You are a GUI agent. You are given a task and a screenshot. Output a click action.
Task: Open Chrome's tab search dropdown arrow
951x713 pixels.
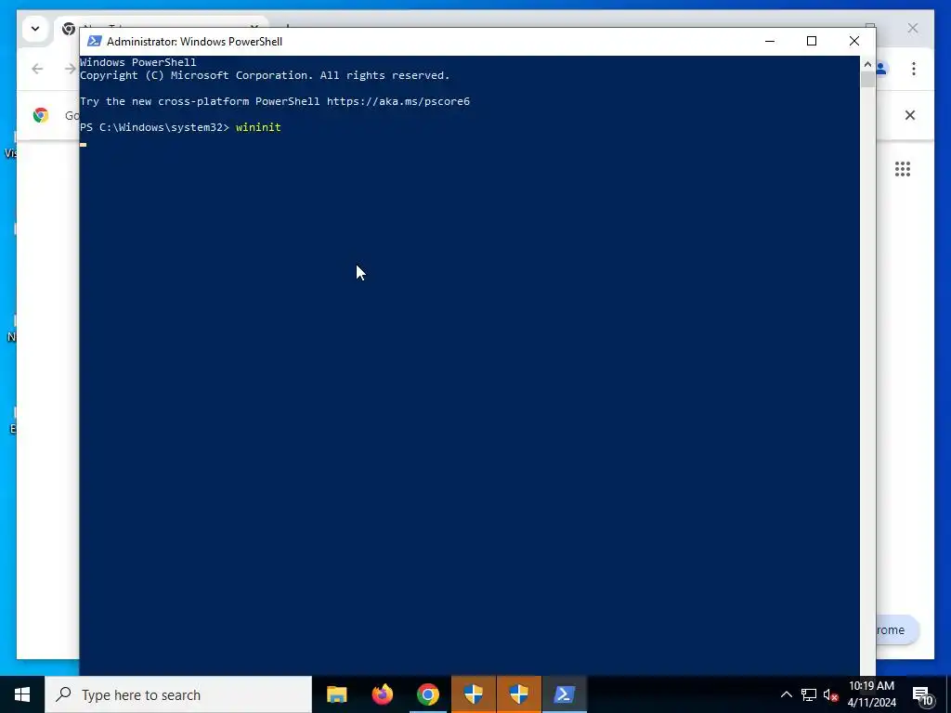click(x=35, y=29)
